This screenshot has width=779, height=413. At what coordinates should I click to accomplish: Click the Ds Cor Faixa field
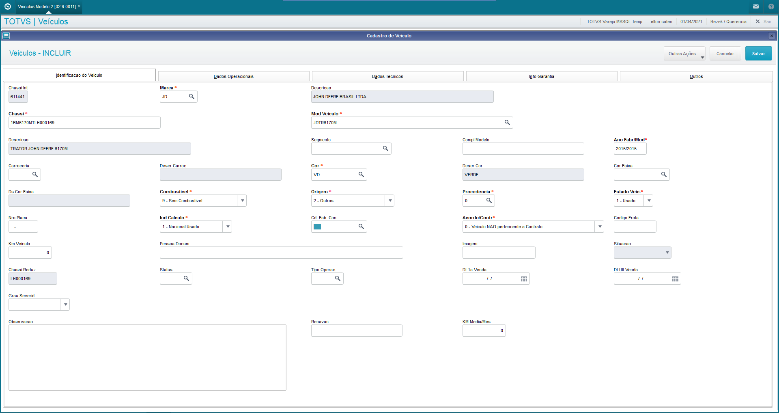[69, 201]
